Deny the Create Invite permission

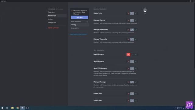[128, 13]
